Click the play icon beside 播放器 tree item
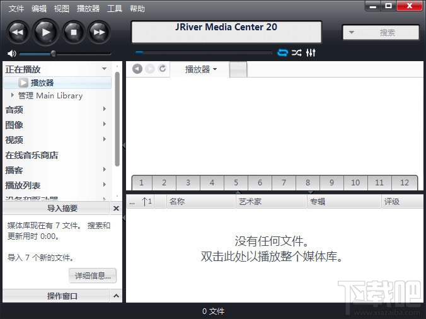The width and height of the screenshot is (426, 319). click(x=23, y=83)
